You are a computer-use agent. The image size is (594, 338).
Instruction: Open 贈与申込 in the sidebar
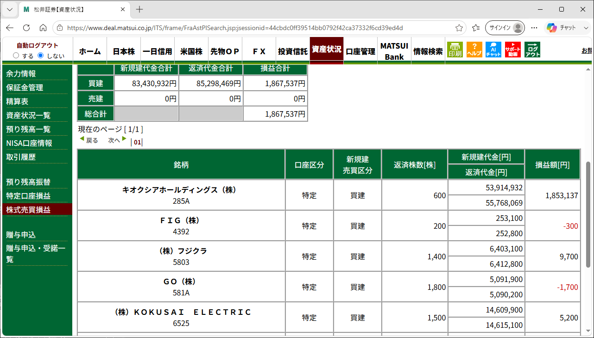click(x=21, y=235)
